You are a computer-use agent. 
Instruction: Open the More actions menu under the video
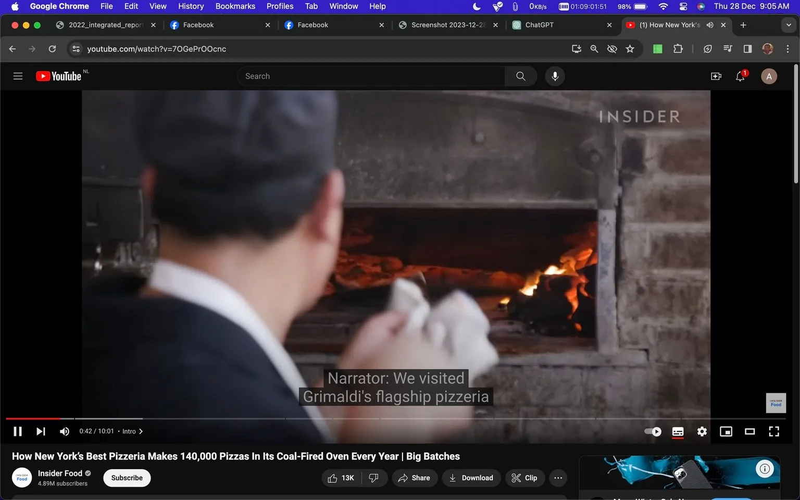point(558,478)
